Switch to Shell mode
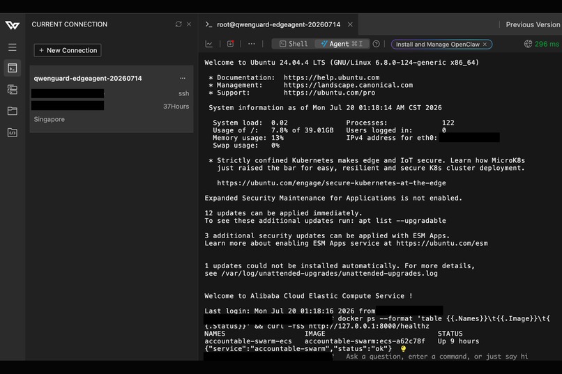Viewport: 562px width, 374px height. click(x=293, y=44)
